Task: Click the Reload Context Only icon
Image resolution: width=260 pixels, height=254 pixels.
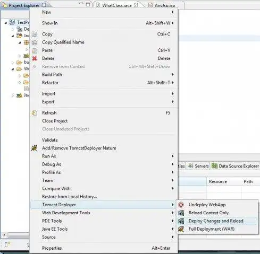Action: pos(181,213)
